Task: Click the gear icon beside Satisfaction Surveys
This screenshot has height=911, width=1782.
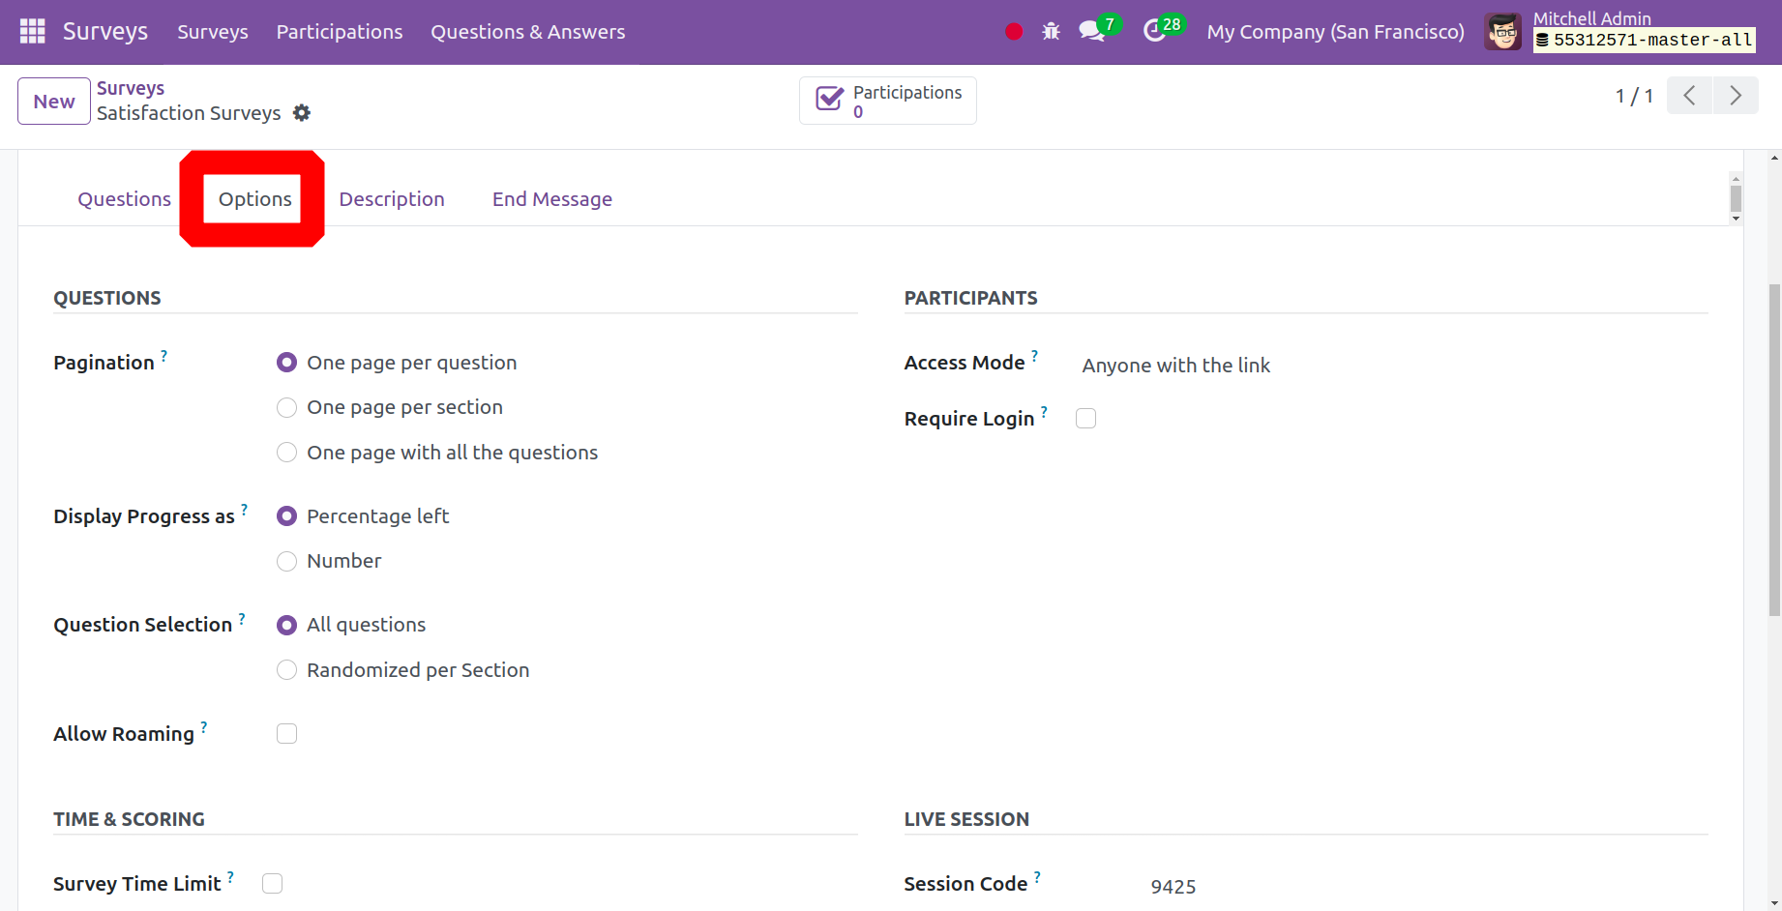Action: click(302, 113)
